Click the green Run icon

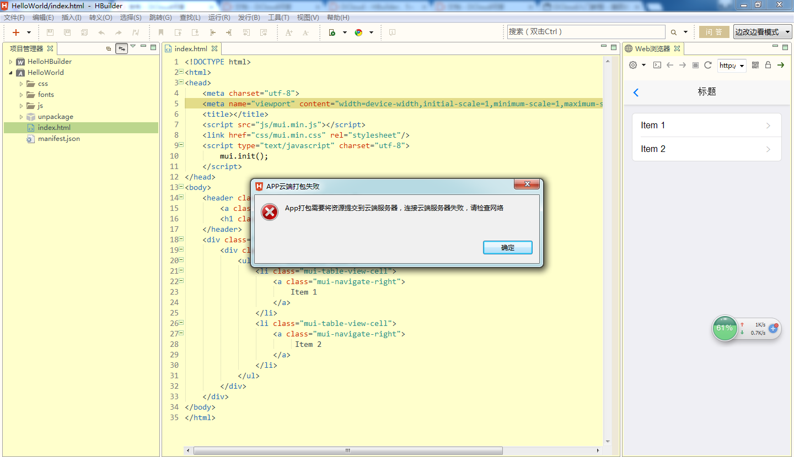332,32
